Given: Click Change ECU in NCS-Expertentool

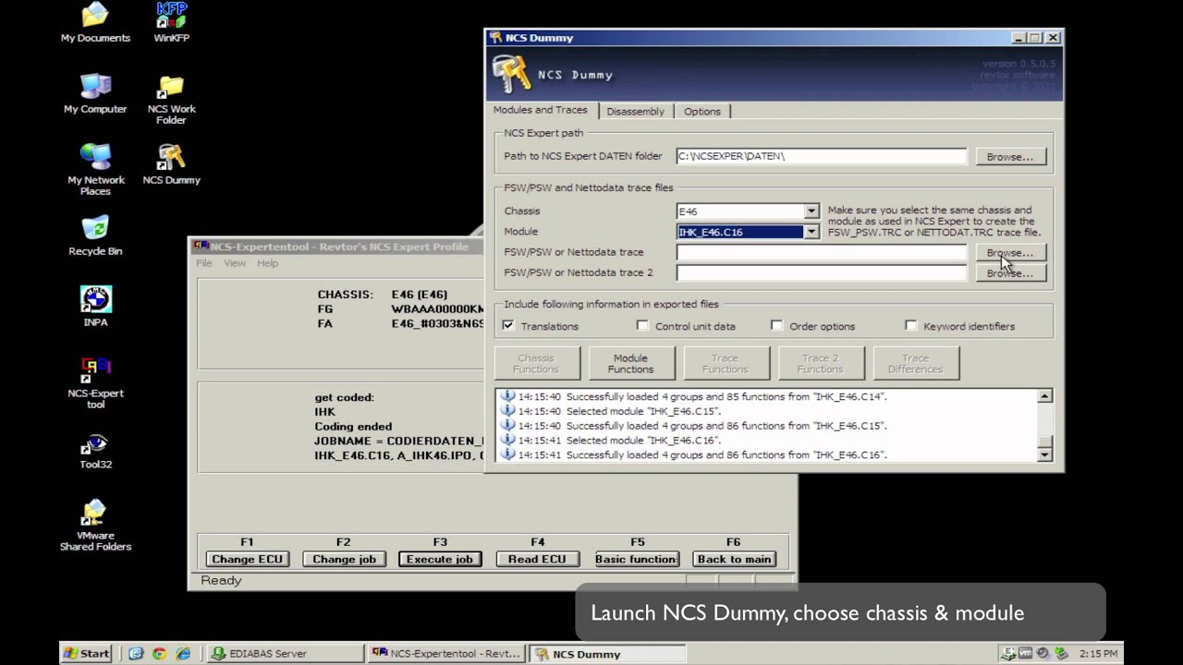Looking at the screenshot, I should coord(247,559).
